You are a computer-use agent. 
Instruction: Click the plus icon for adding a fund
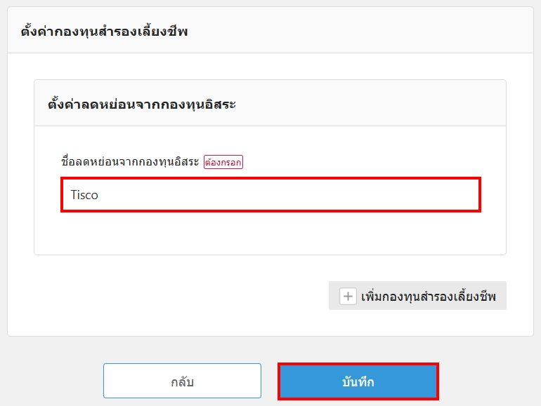(x=348, y=297)
